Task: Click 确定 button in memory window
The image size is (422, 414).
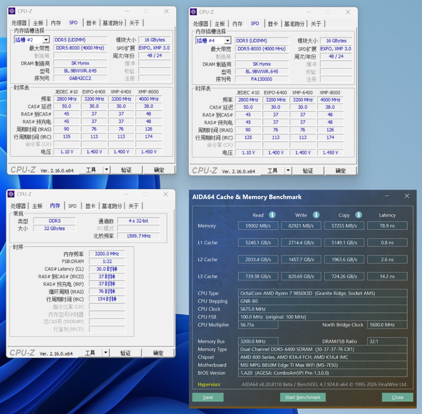Action: point(158,353)
